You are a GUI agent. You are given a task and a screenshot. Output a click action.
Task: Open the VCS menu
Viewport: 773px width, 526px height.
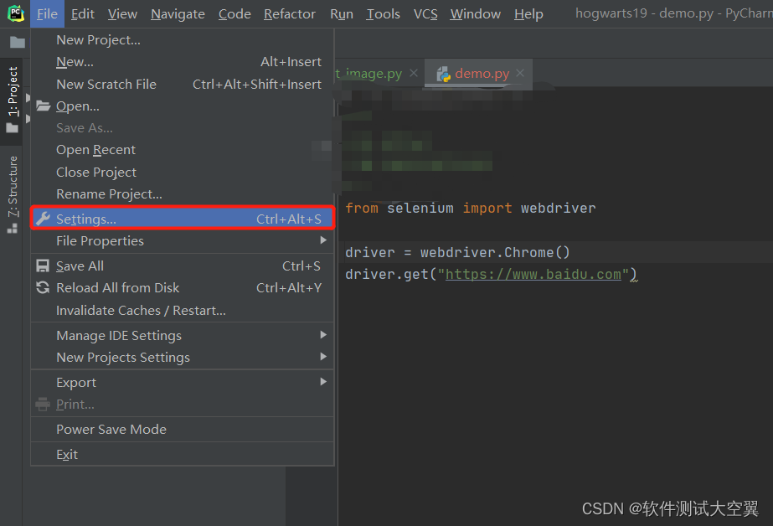click(x=425, y=13)
